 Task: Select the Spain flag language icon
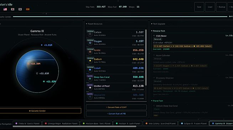point(28,9)
